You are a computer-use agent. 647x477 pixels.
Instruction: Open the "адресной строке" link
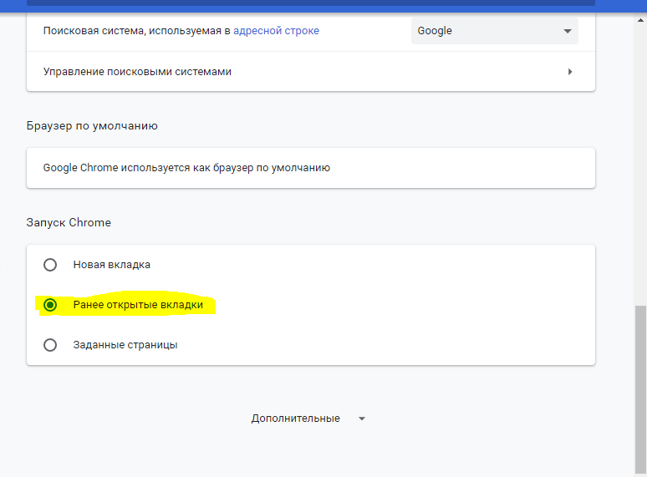click(276, 31)
